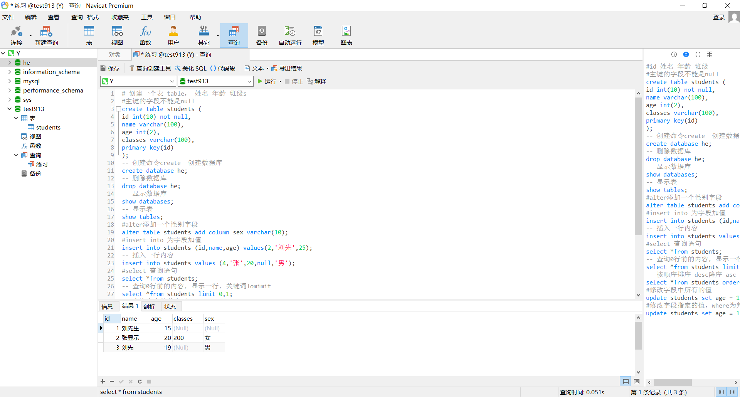
Task: Switch to the 信息 result tab
Action: point(107,306)
